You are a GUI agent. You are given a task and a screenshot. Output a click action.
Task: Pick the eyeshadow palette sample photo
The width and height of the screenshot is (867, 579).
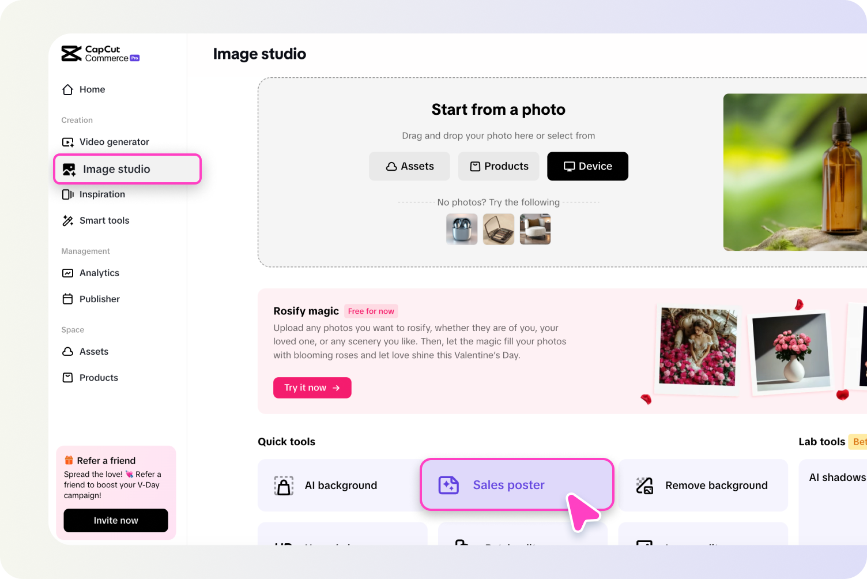[x=499, y=229]
